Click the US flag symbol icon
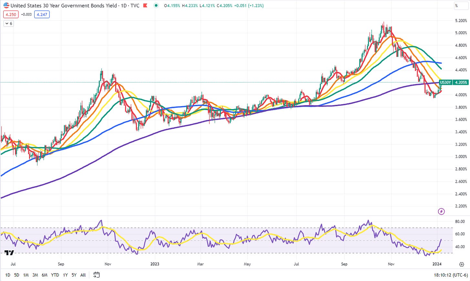The image size is (470, 281). 6,5
